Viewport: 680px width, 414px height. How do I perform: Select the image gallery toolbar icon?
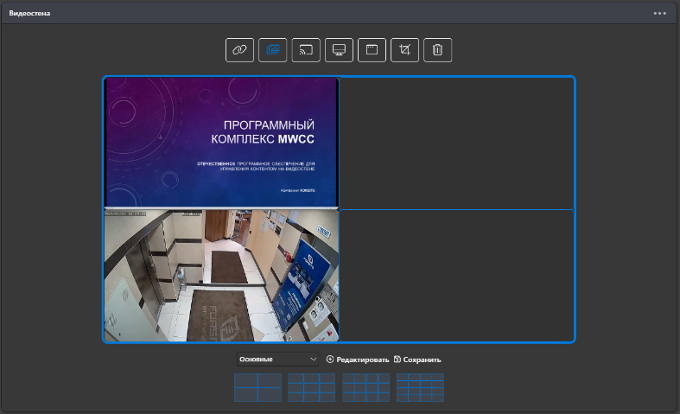point(273,50)
